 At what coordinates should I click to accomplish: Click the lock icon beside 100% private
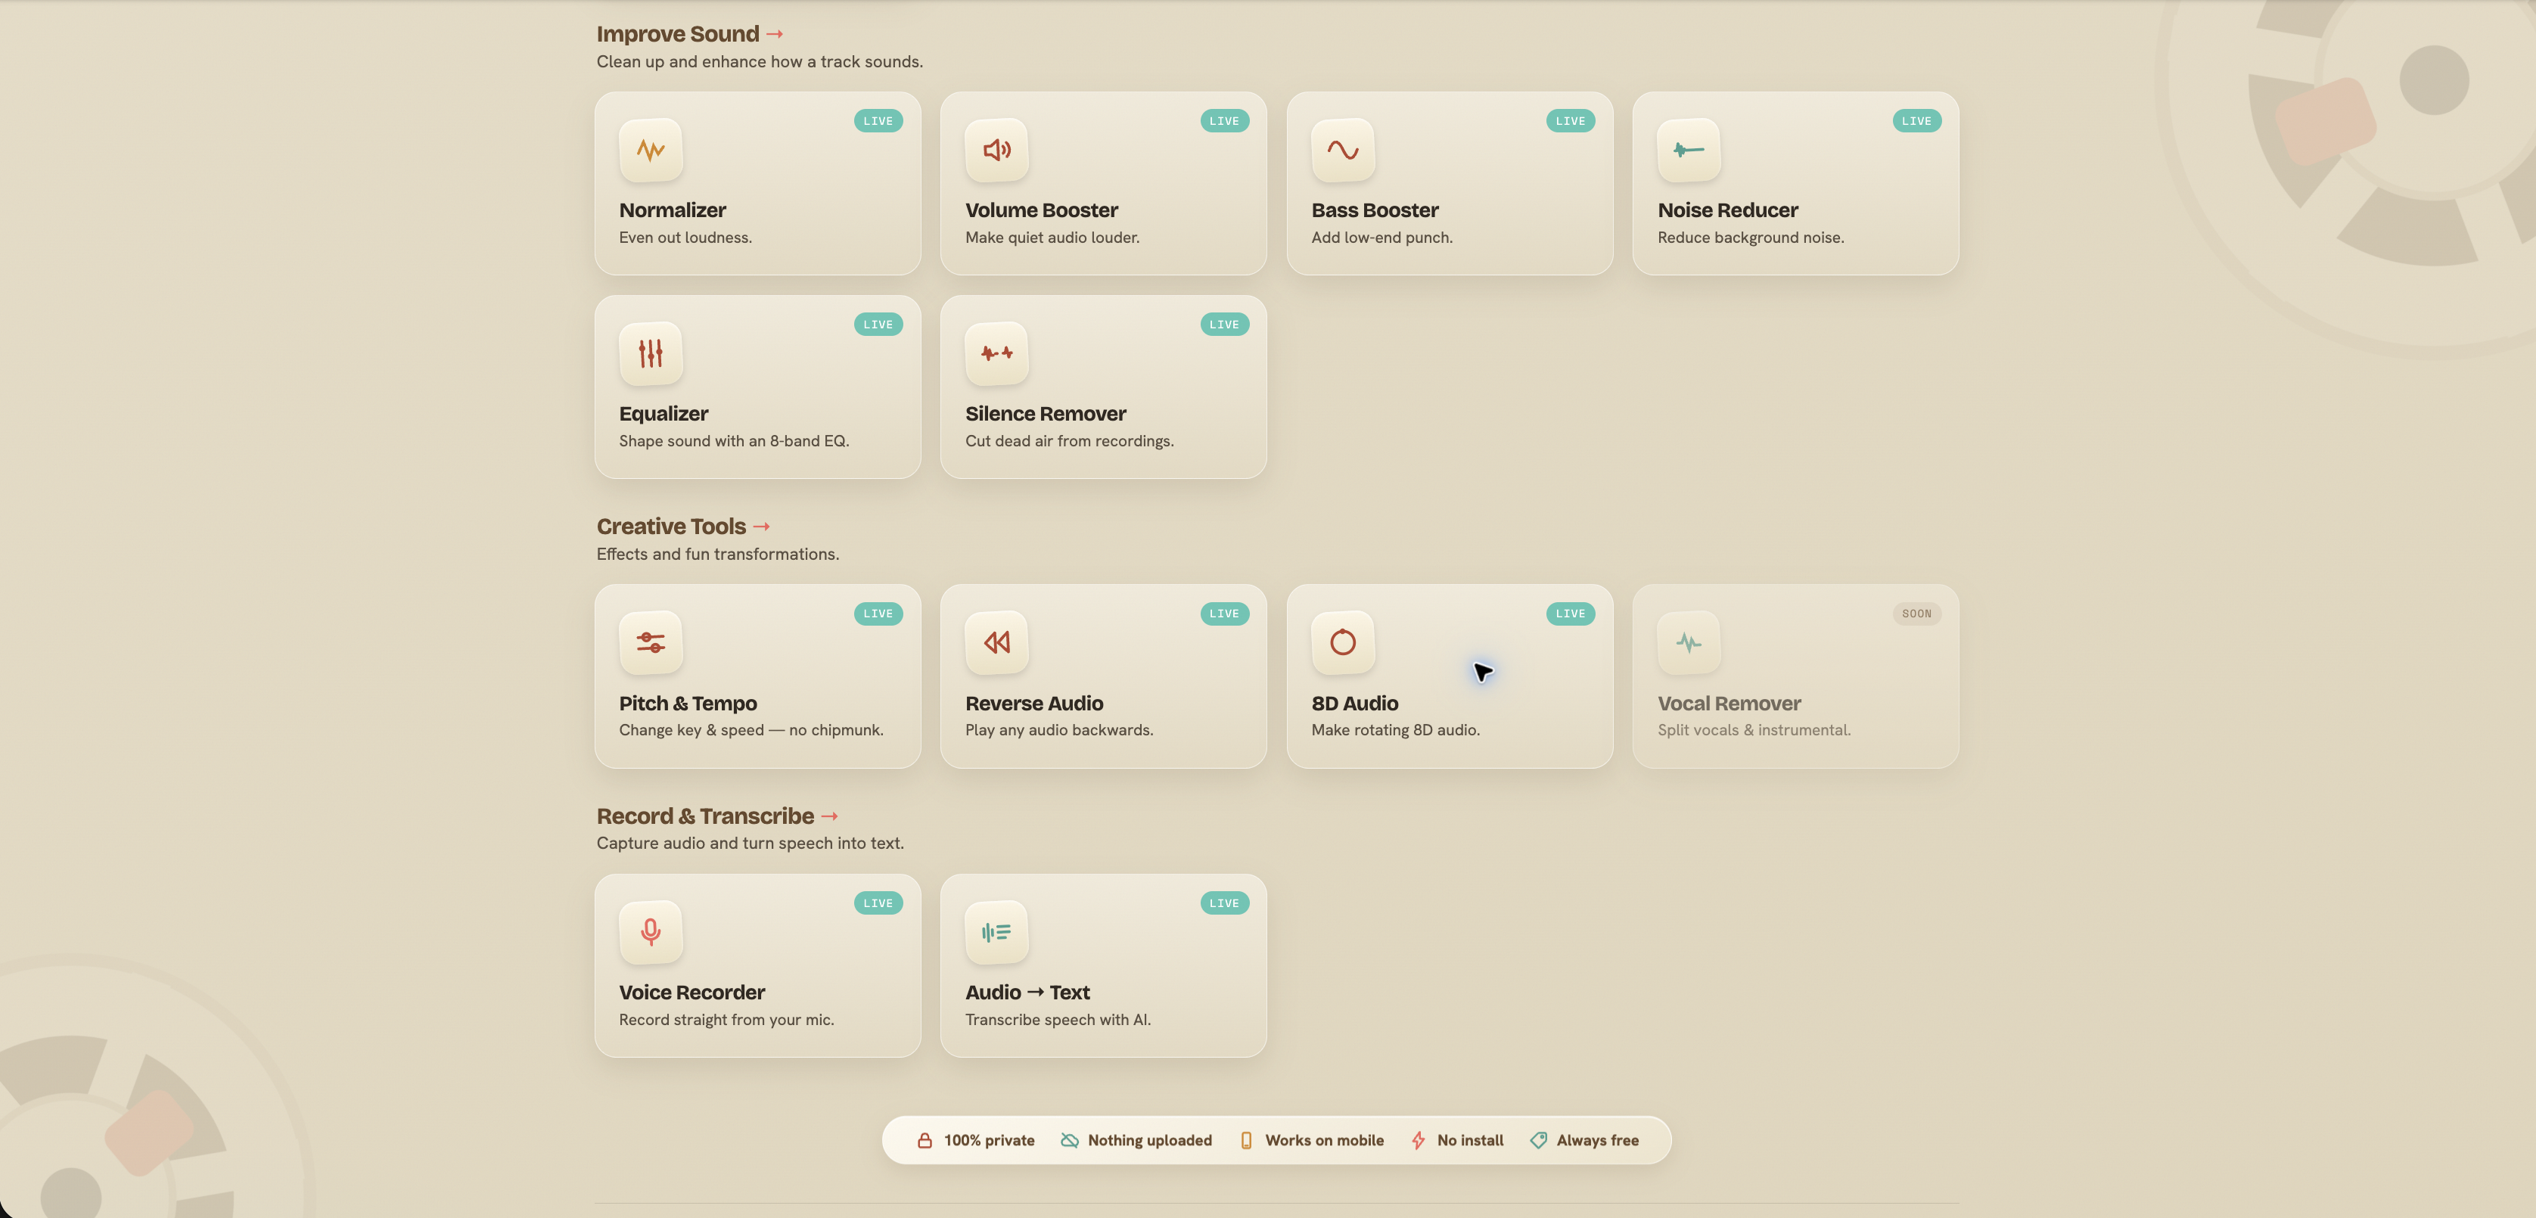pyautogui.click(x=925, y=1140)
